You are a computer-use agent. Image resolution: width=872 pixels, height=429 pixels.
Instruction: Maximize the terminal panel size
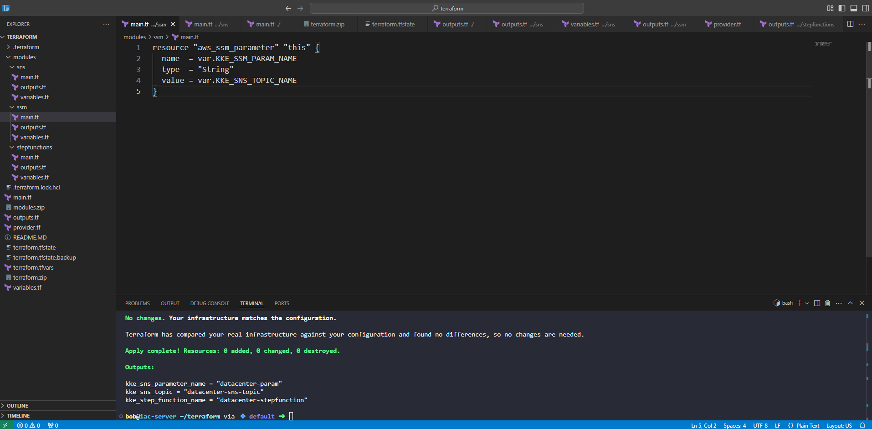[850, 303]
